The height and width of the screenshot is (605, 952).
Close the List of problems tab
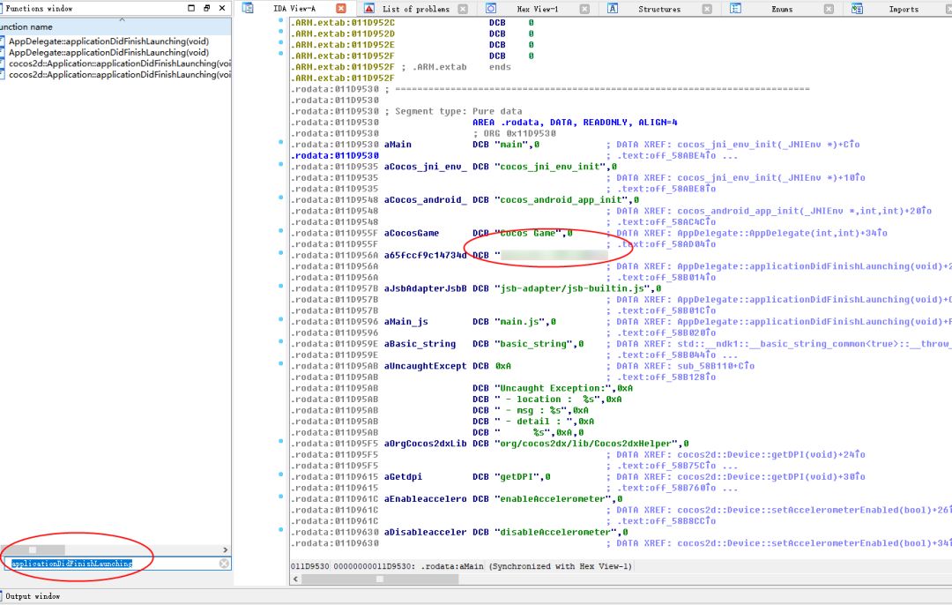click(x=465, y=9)
